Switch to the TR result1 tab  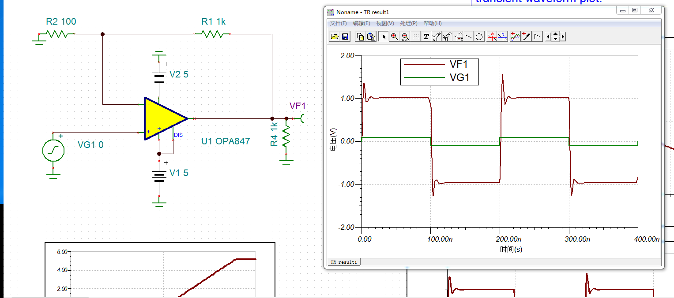click(344, 262)
